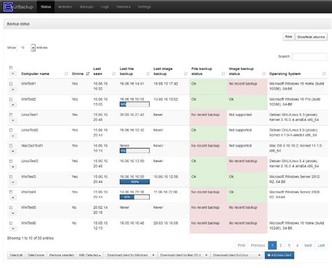This screenshot has height=268, width=332.
Task: Click WinTest5 'No' online status
Action: 74,207
